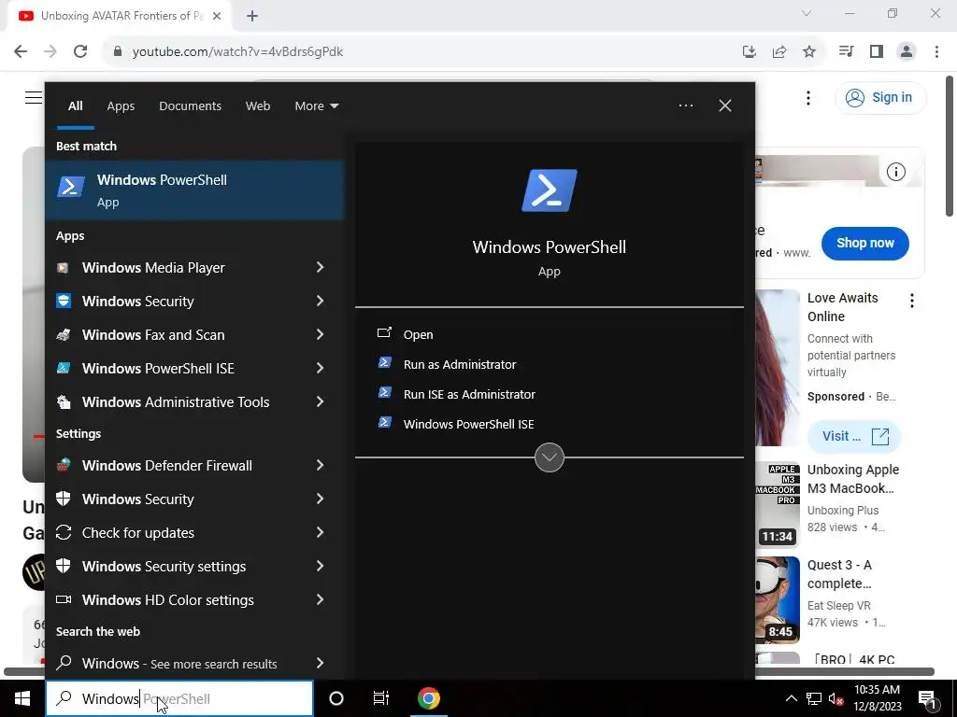This screenshot has width=957, height=717.
Task: Choose Windows PowerShell ISE action in preview pane
Action: [468, 424]
